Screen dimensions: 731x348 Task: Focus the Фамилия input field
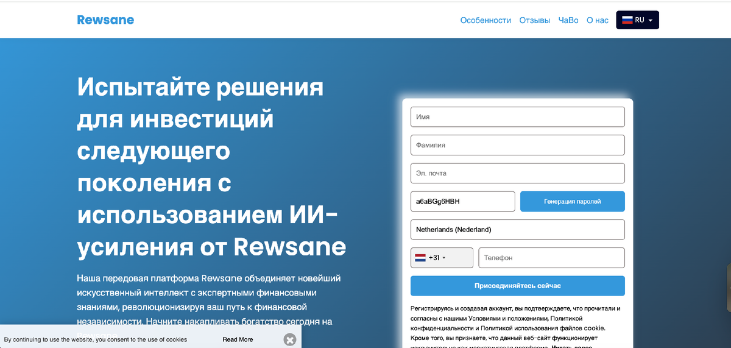[x=518, y=145]
